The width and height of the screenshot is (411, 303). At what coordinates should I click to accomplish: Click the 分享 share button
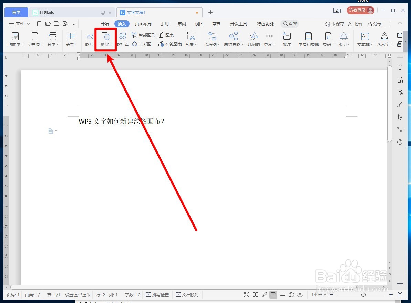[x=374, y=24]
